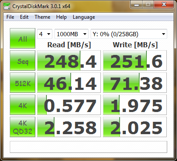Start the Seq sequential test
177x161 pixels.
23,60
